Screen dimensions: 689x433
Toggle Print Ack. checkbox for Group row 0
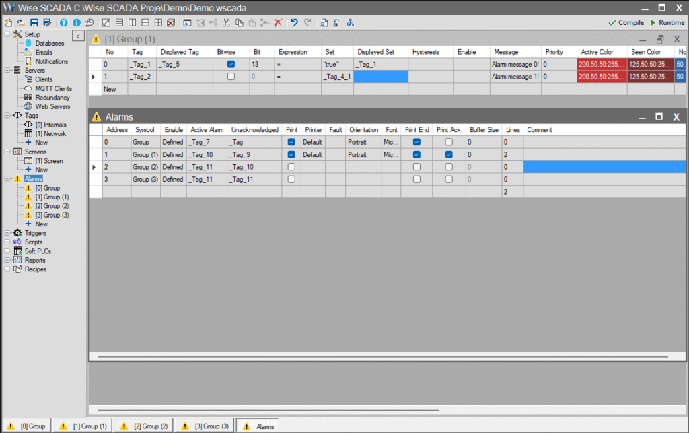(x=449, y=142)
